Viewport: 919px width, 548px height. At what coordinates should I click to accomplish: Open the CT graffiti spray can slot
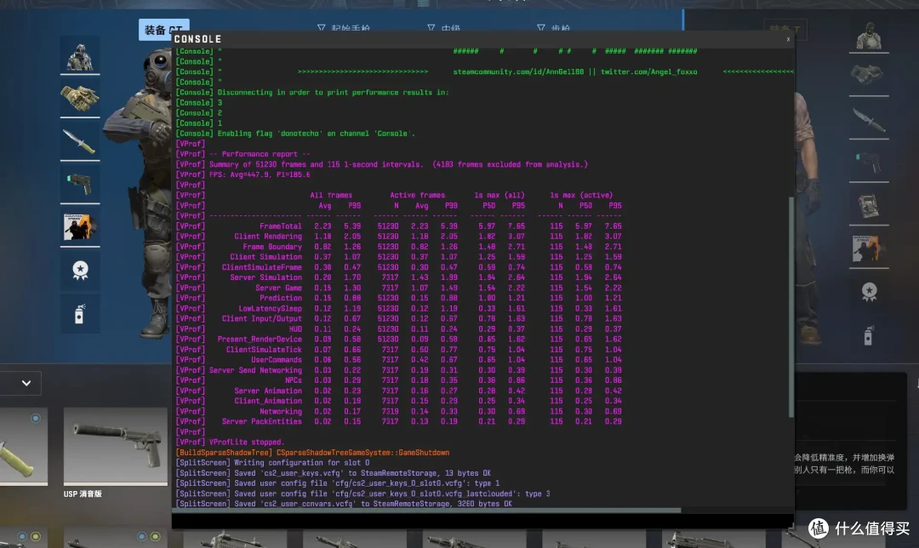click(80, 313)
